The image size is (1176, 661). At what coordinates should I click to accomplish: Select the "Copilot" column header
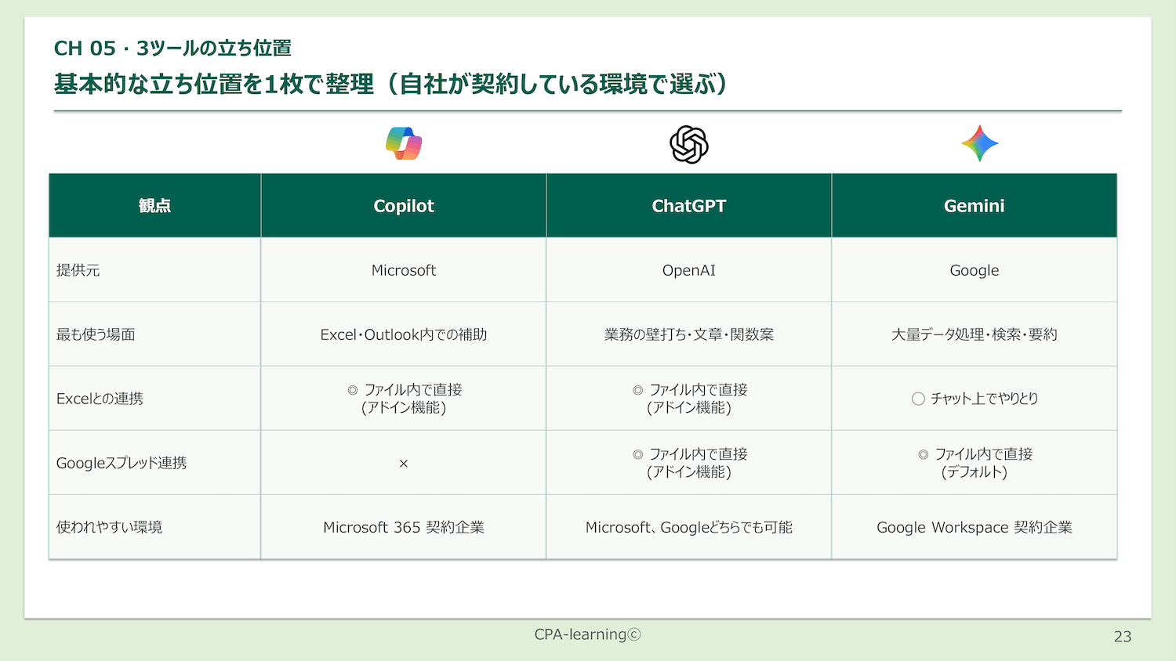click(404, 206)
